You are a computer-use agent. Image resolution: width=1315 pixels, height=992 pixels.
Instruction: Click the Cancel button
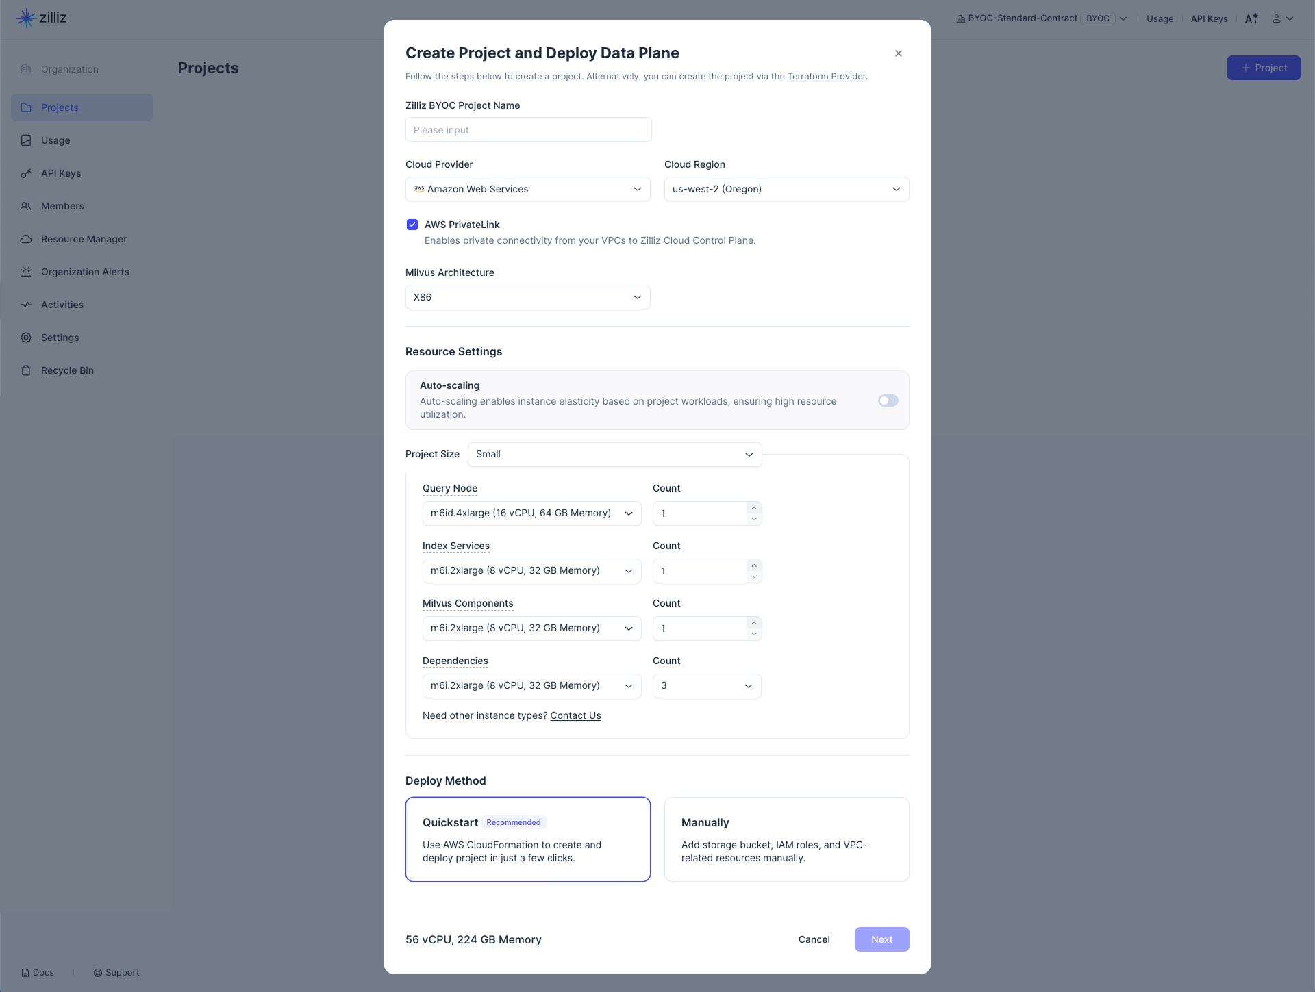[814, 939]
